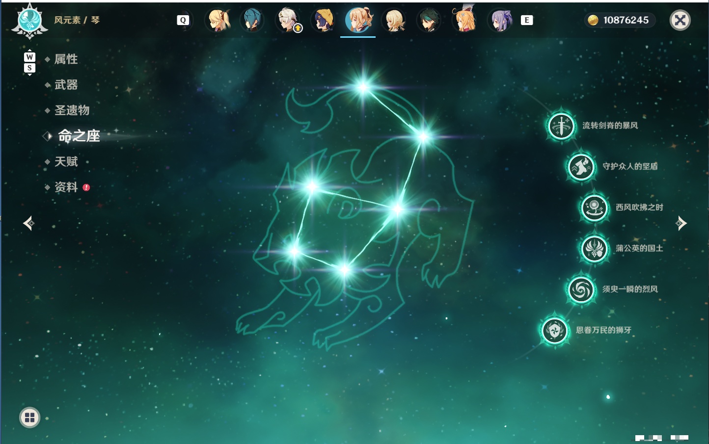Select the pale-blonde short-haired character avatar
The height and width of the screenshot is (444, 709).
coord(394,20)
